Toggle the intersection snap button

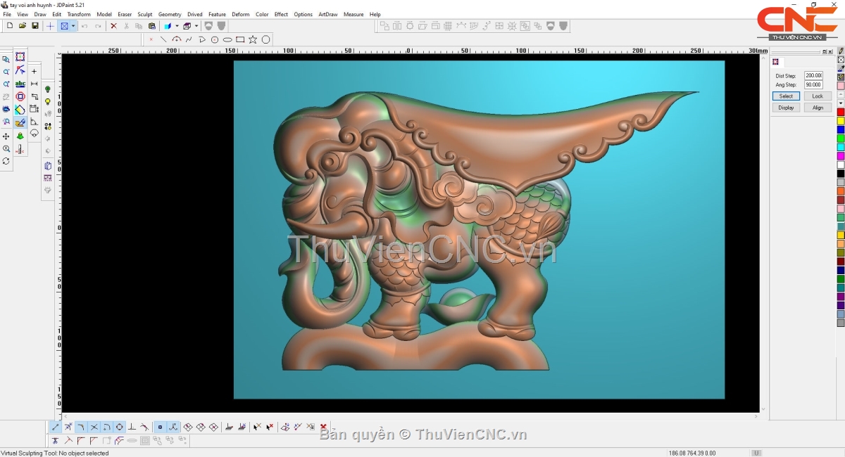pos(94,427)
